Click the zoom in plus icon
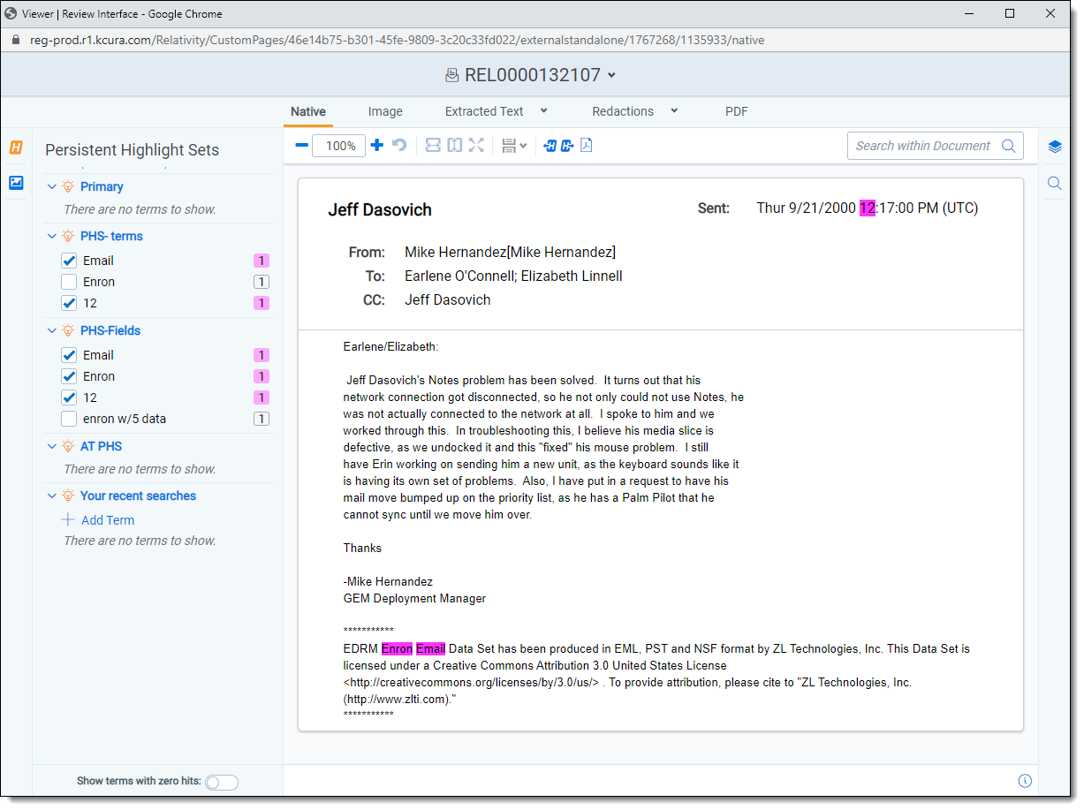 tap(377, 146)
